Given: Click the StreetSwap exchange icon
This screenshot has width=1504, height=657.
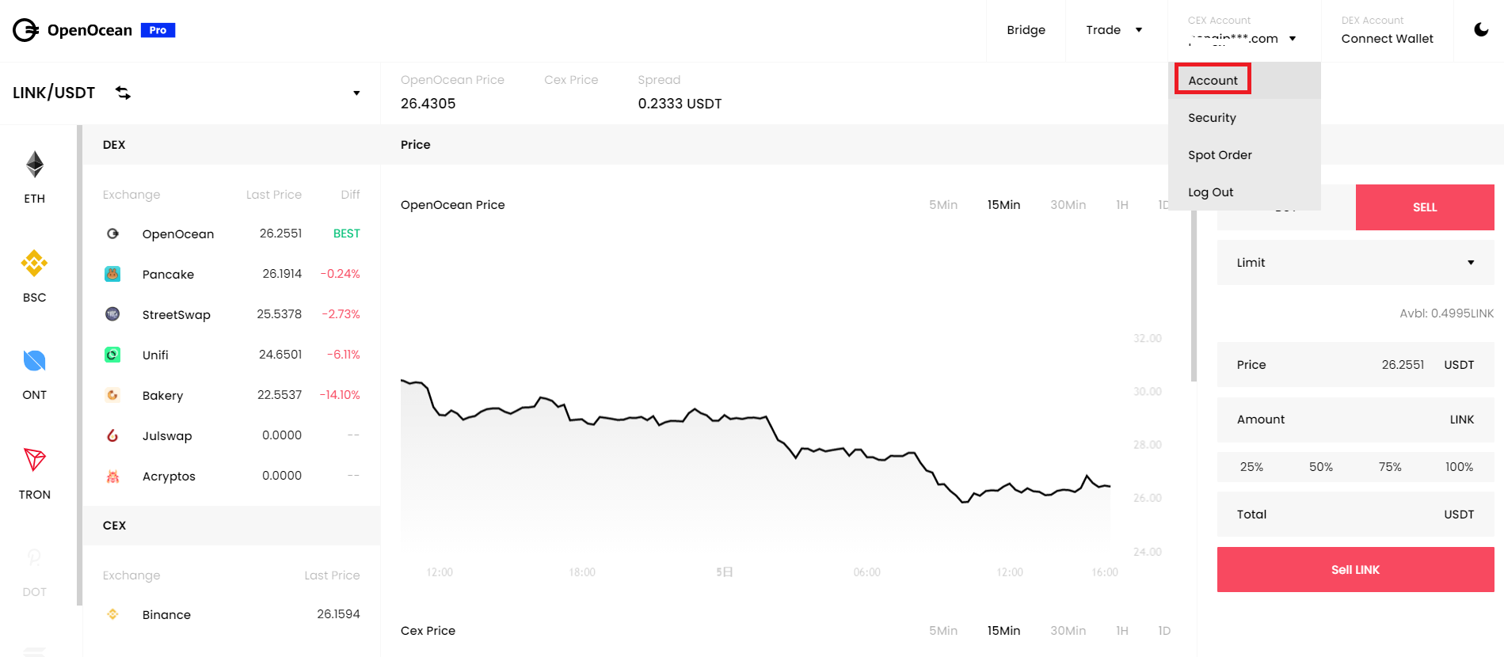Looking at the screenshot, I should tap(112, 314).
